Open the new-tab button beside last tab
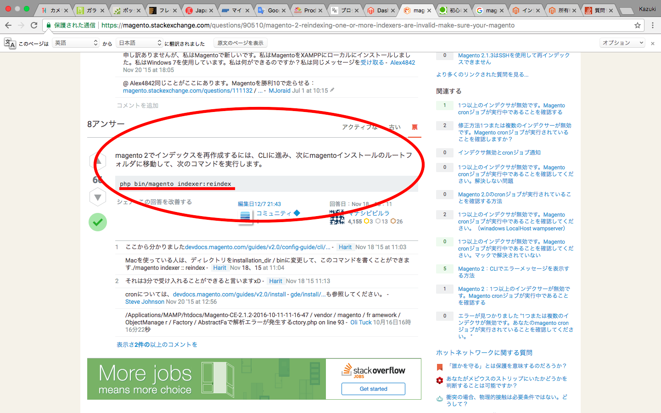The width and height of the screenshot is (661, 413). pos(626,10)
